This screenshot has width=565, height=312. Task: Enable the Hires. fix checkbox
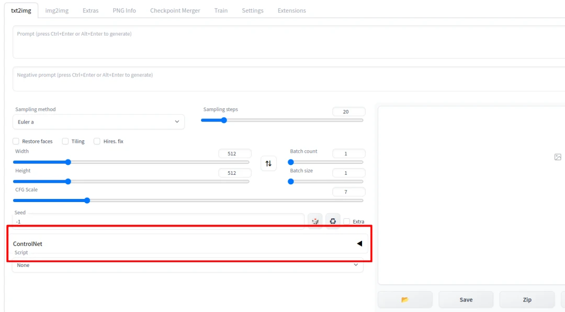tap(97, 141)
